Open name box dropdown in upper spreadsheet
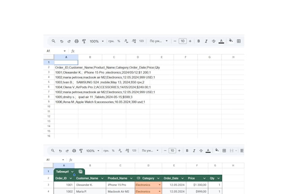288x194 pixels. click(65, 51)
